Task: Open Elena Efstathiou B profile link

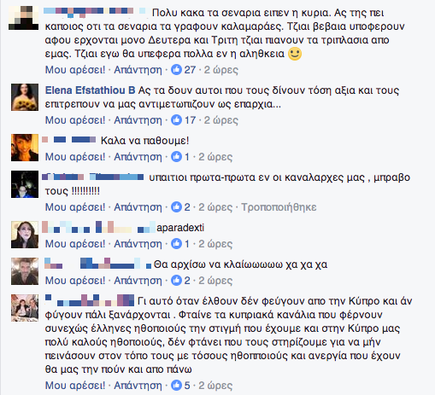Action: pyautogui.click(x=90, y=90)
